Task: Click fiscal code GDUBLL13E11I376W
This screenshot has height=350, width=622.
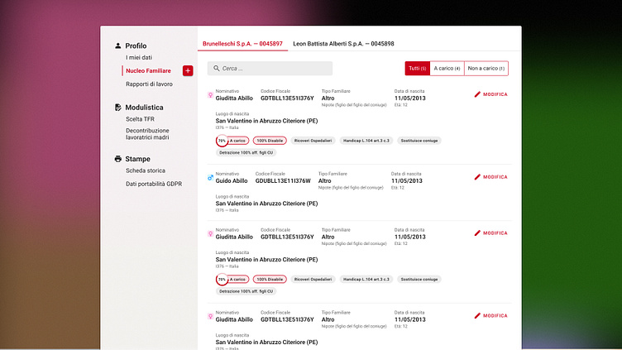Action: point(283,180)
